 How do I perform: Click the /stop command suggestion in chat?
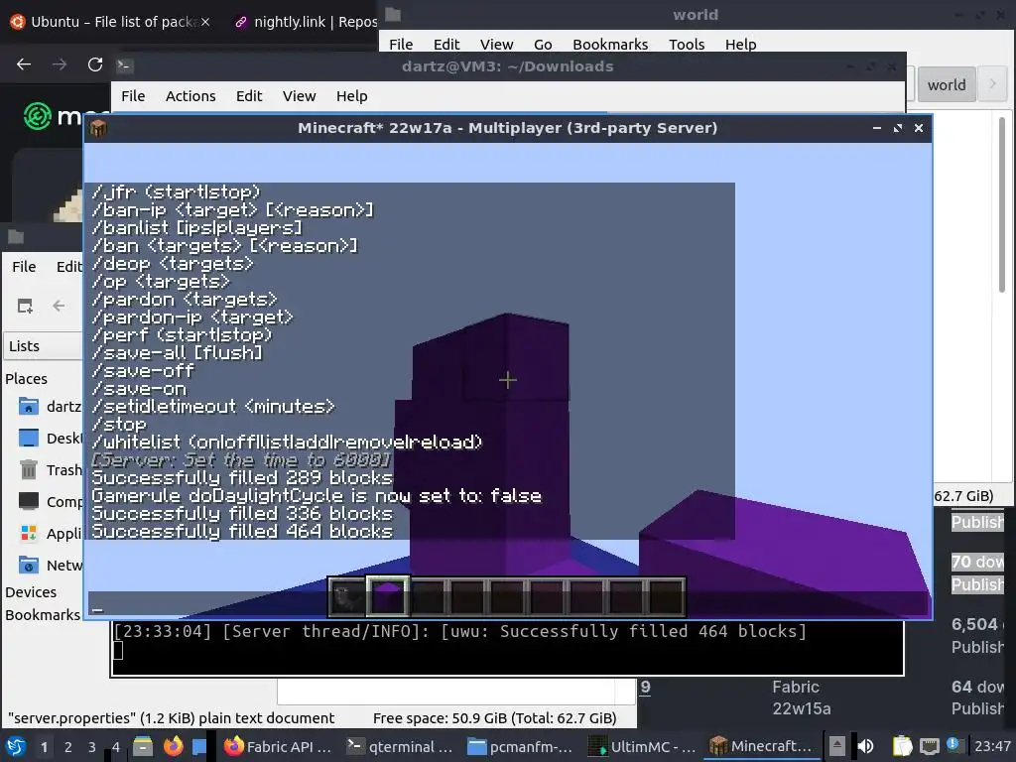click(x=119, y=425)
